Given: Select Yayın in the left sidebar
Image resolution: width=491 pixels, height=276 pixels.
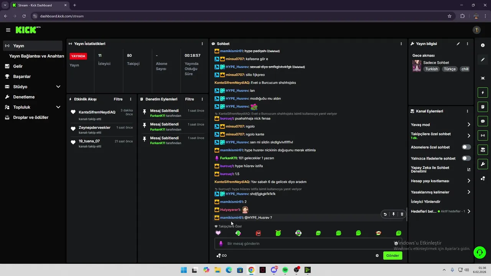Looking at the screenshot, I should point(33,46).
